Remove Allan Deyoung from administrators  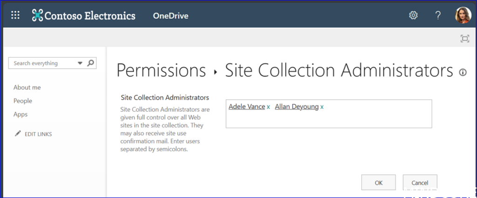(x=322, y=107)
